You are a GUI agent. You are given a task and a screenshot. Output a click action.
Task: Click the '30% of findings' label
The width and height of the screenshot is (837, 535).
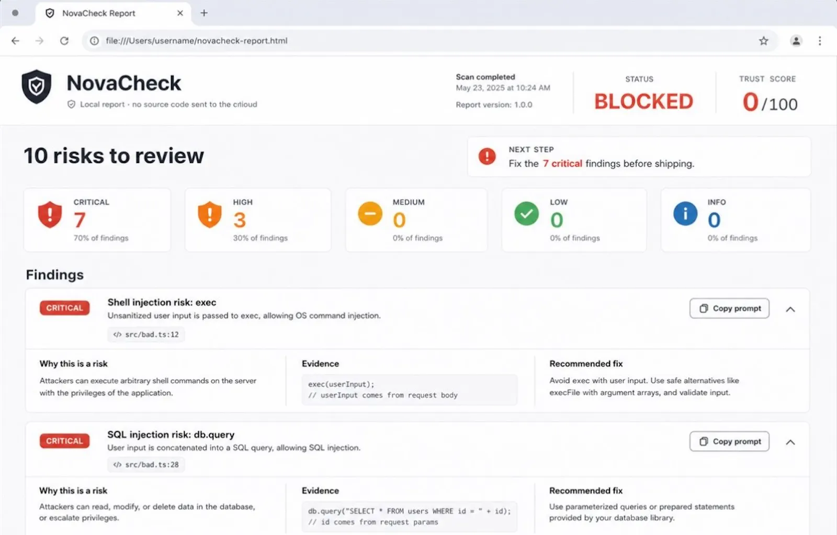point(261,238)
